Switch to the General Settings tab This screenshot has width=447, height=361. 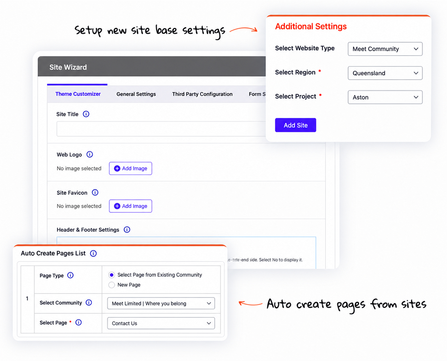coord(136,94)
